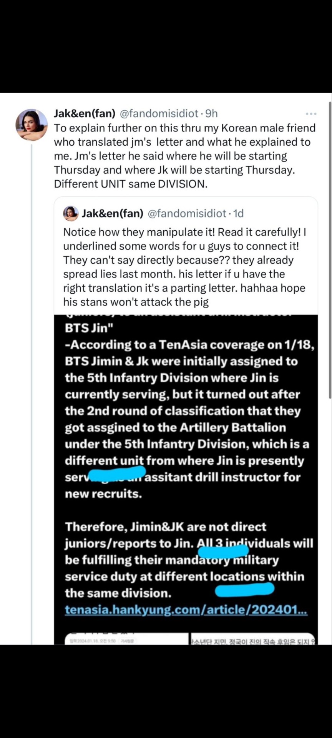The image size is (332, 738).
Task: Open the tweet text starting "To explain further"
Action: tap(184, 156)
